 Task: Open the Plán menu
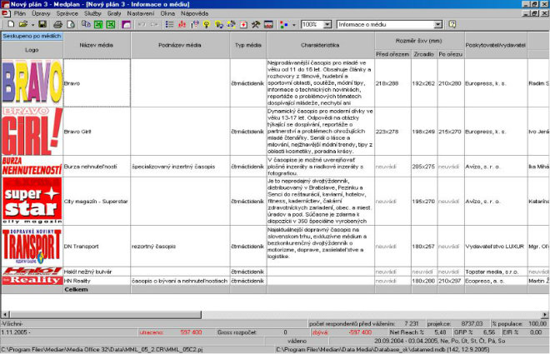coord(20,13)
